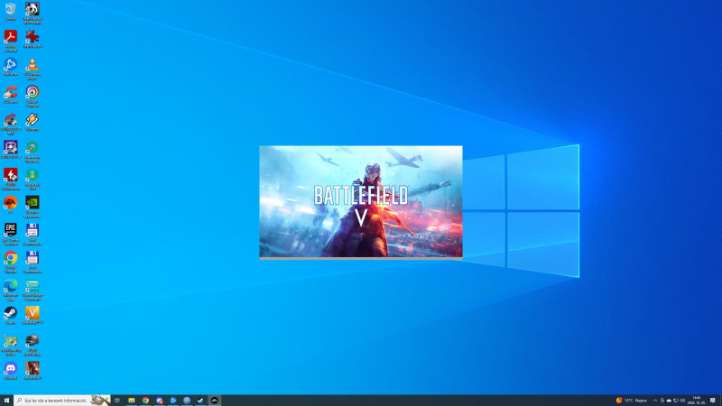Select the Battlefield V desktop shortcut
The image size is (722, 406).
[32, 315]
